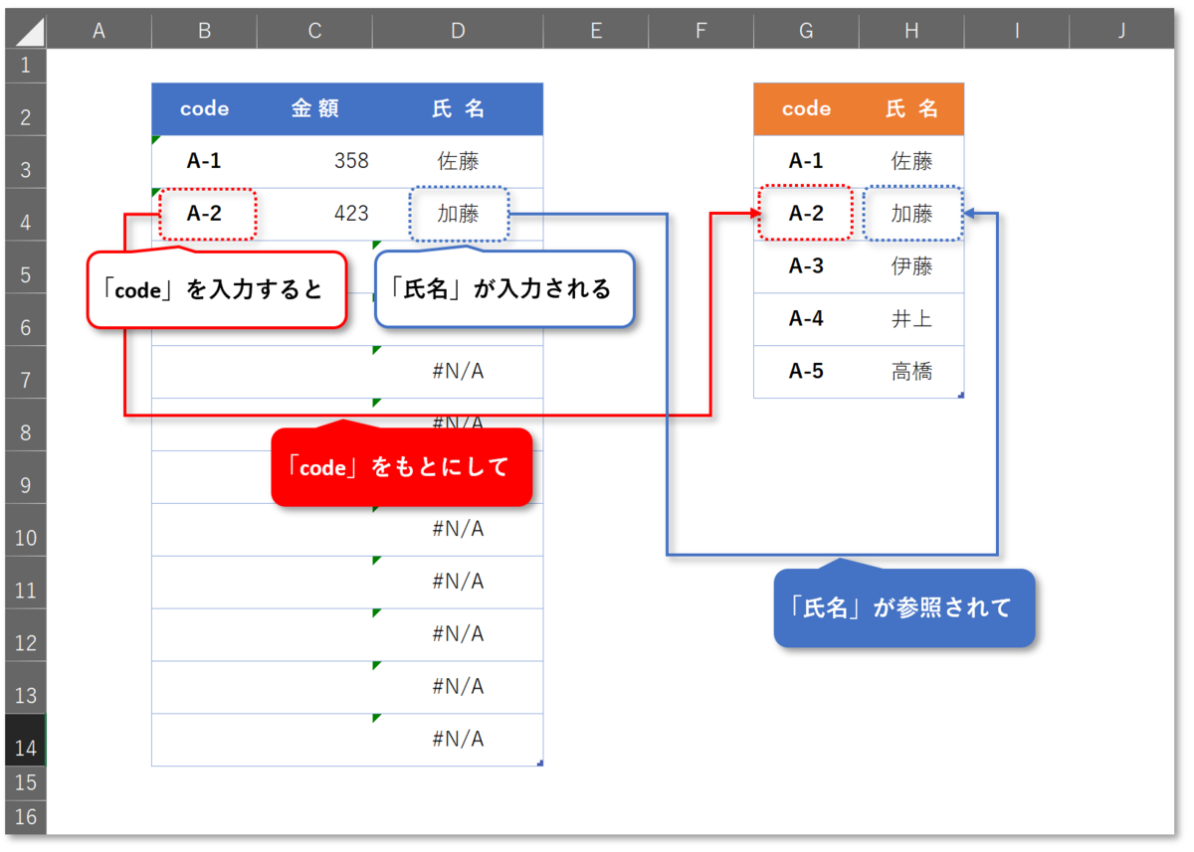Select the cell containing 井上
The width and height of the screenshot is (1194, 852).
tap(911, 320)
